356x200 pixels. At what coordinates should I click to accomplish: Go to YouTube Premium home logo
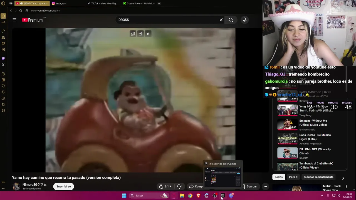pos(32,20)
